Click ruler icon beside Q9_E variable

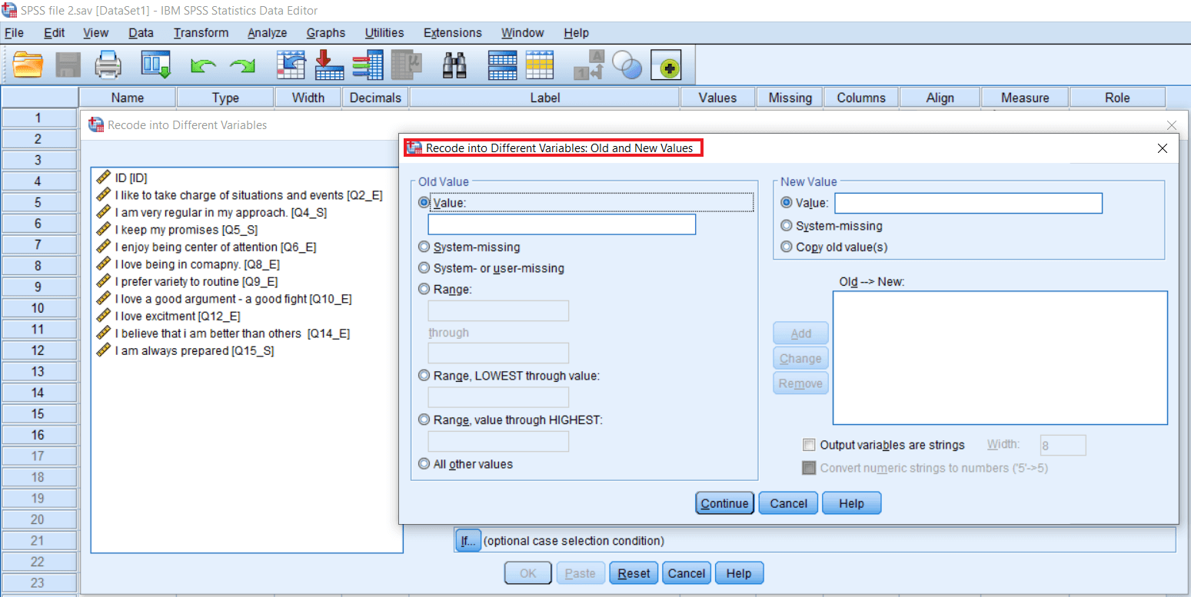[103, 281]
